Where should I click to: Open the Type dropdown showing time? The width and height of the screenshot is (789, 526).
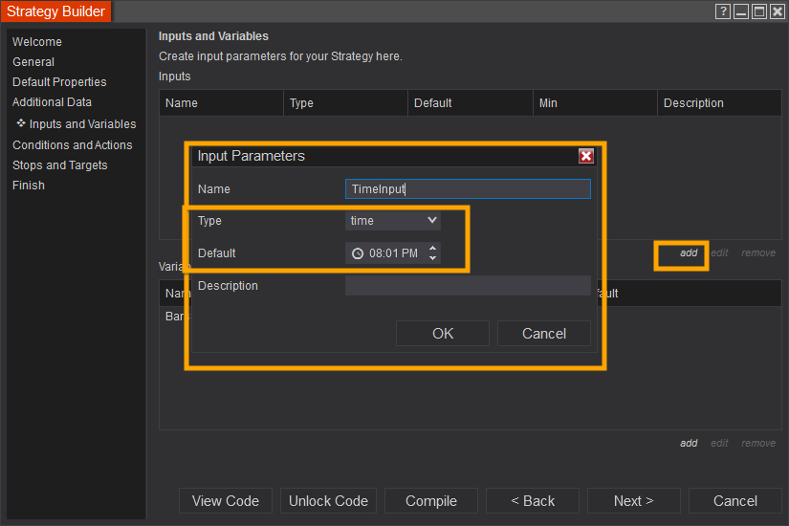pyautogui.click(x=392, y=221)
